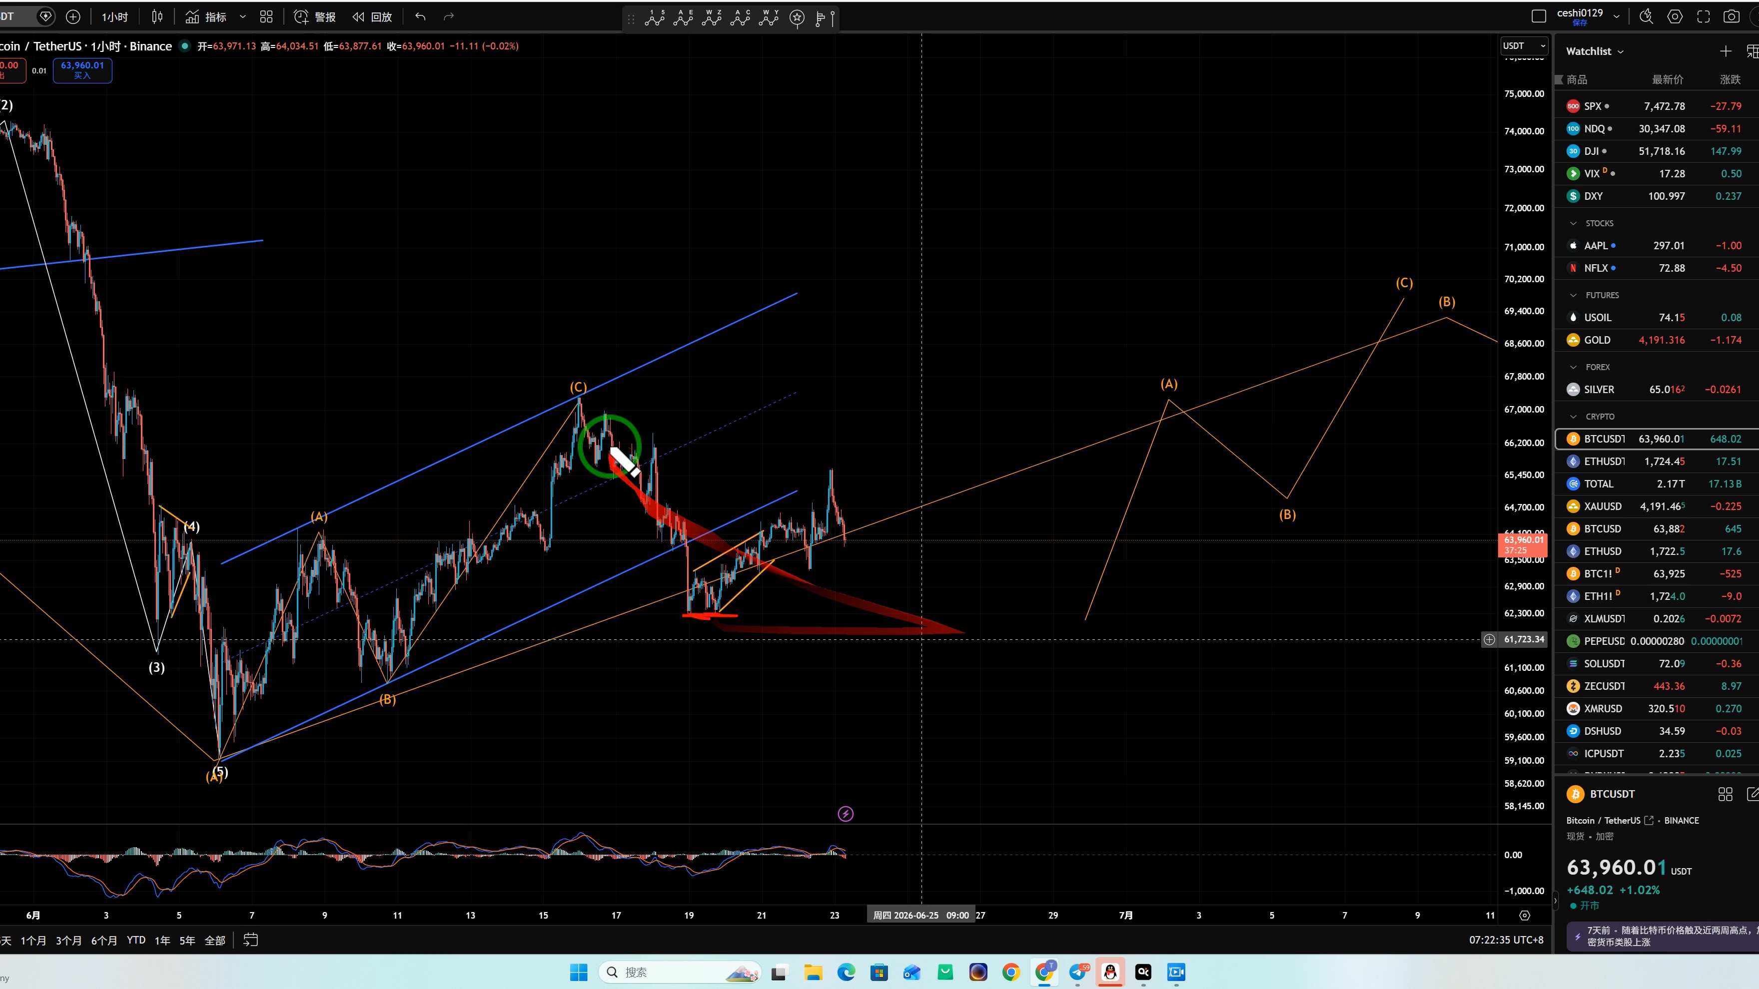This screenshot has width=1759, height=989.
Task: Open the layout templates grid icon
Action: pyautogui.click(x=266, y=17)
